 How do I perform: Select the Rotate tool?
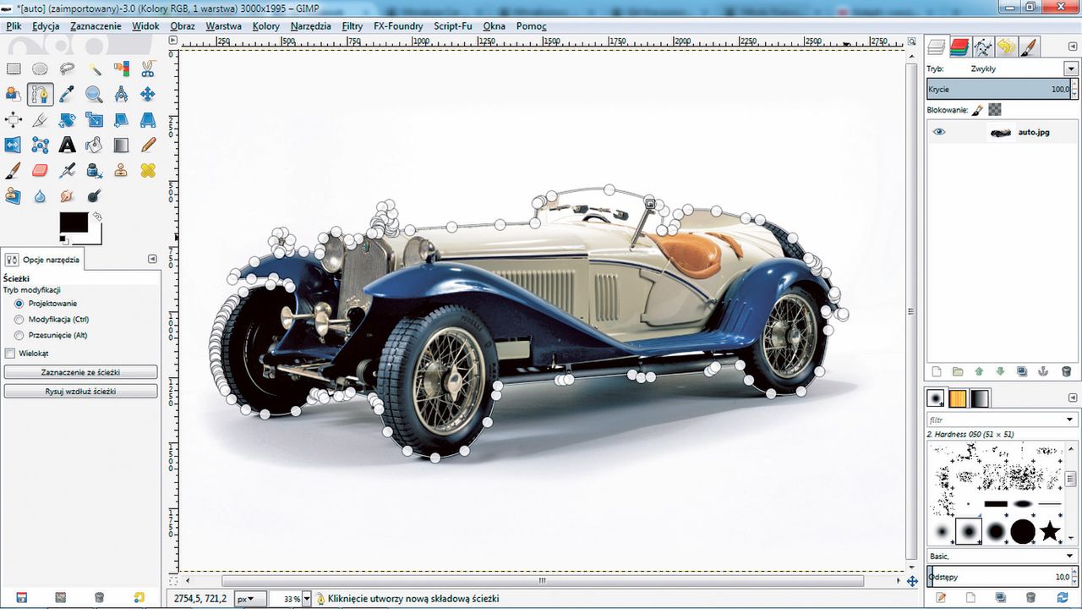coord(67,119)
